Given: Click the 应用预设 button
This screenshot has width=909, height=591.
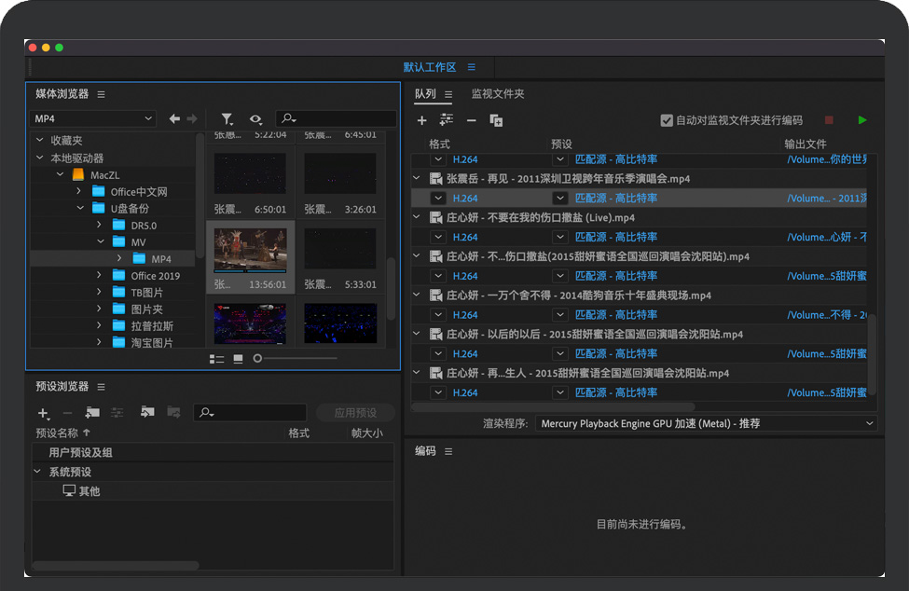Looking at the screenshot, I should (353, 413).
